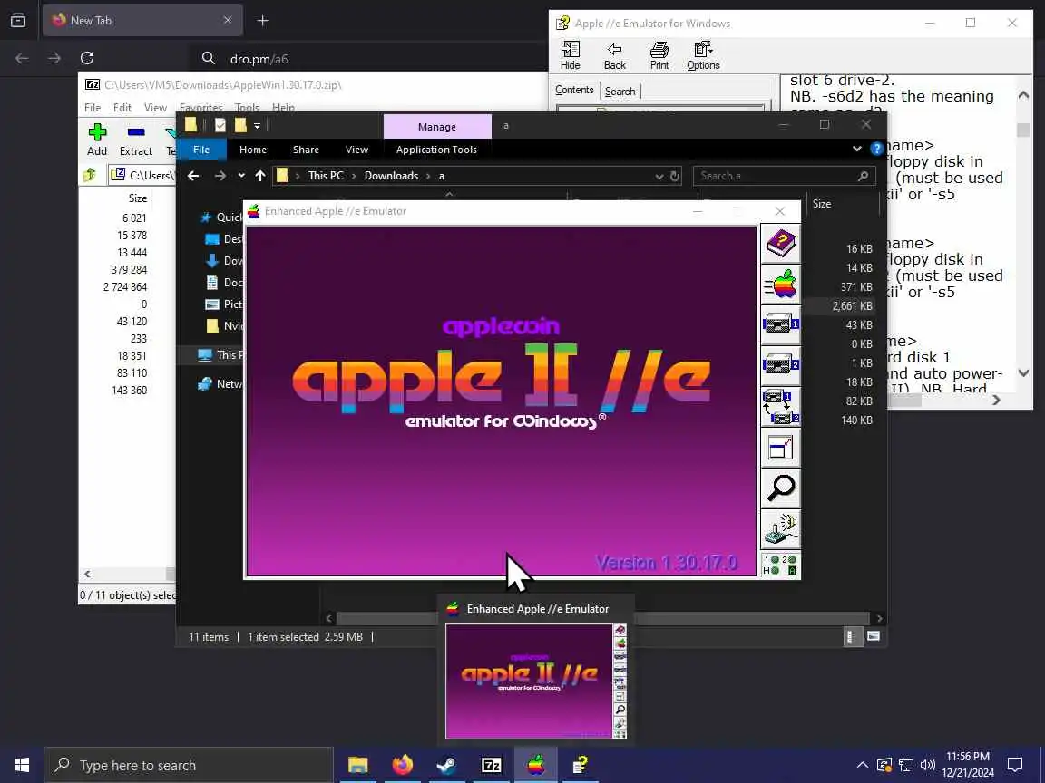This screenshot has height=783, width=1045.
Task: Open AppleWin Help book icon
Action: click(780, 245)
